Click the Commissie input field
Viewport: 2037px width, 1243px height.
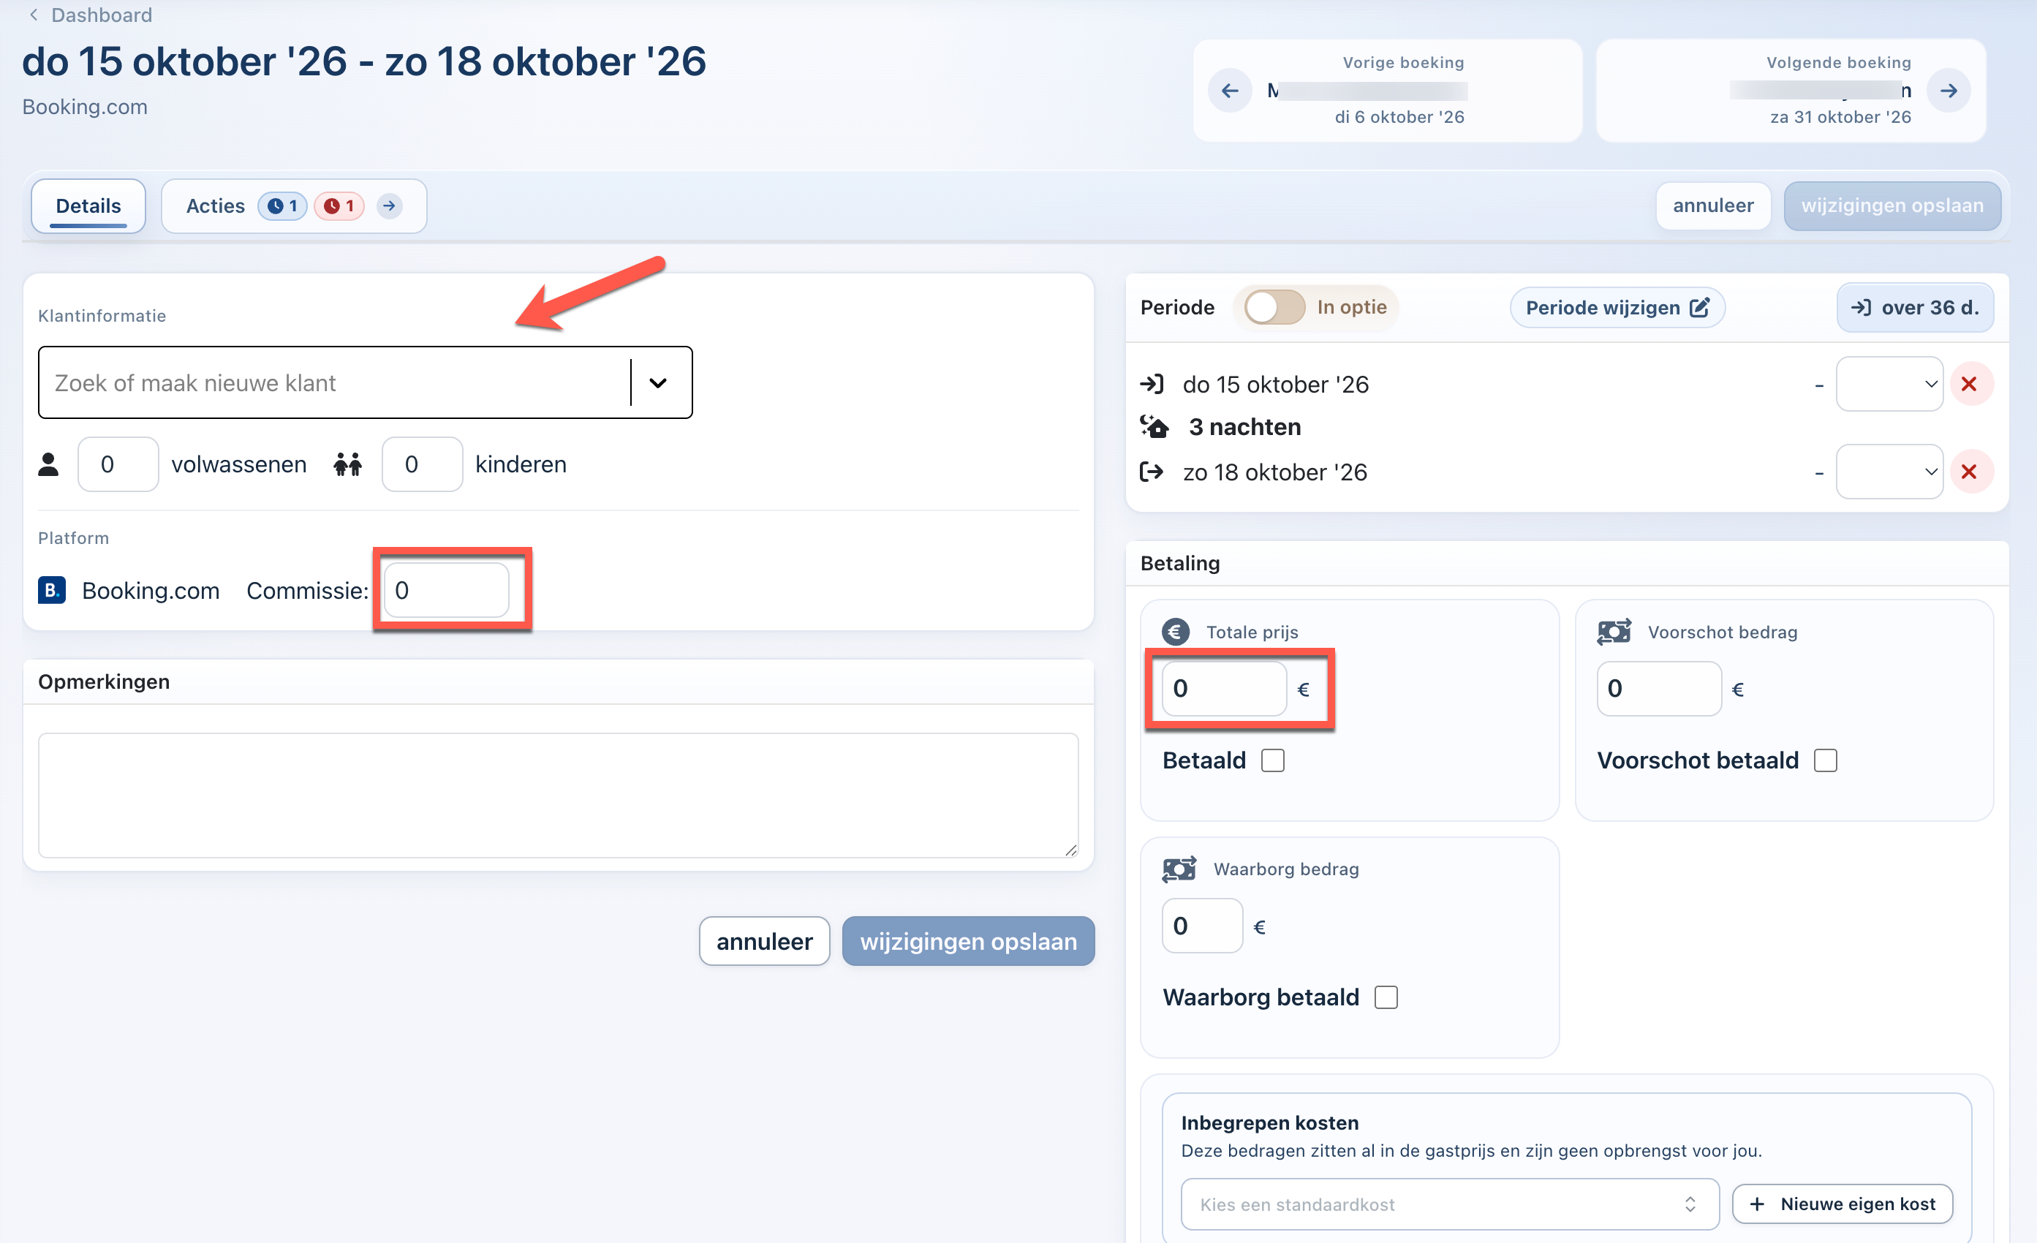447,590
